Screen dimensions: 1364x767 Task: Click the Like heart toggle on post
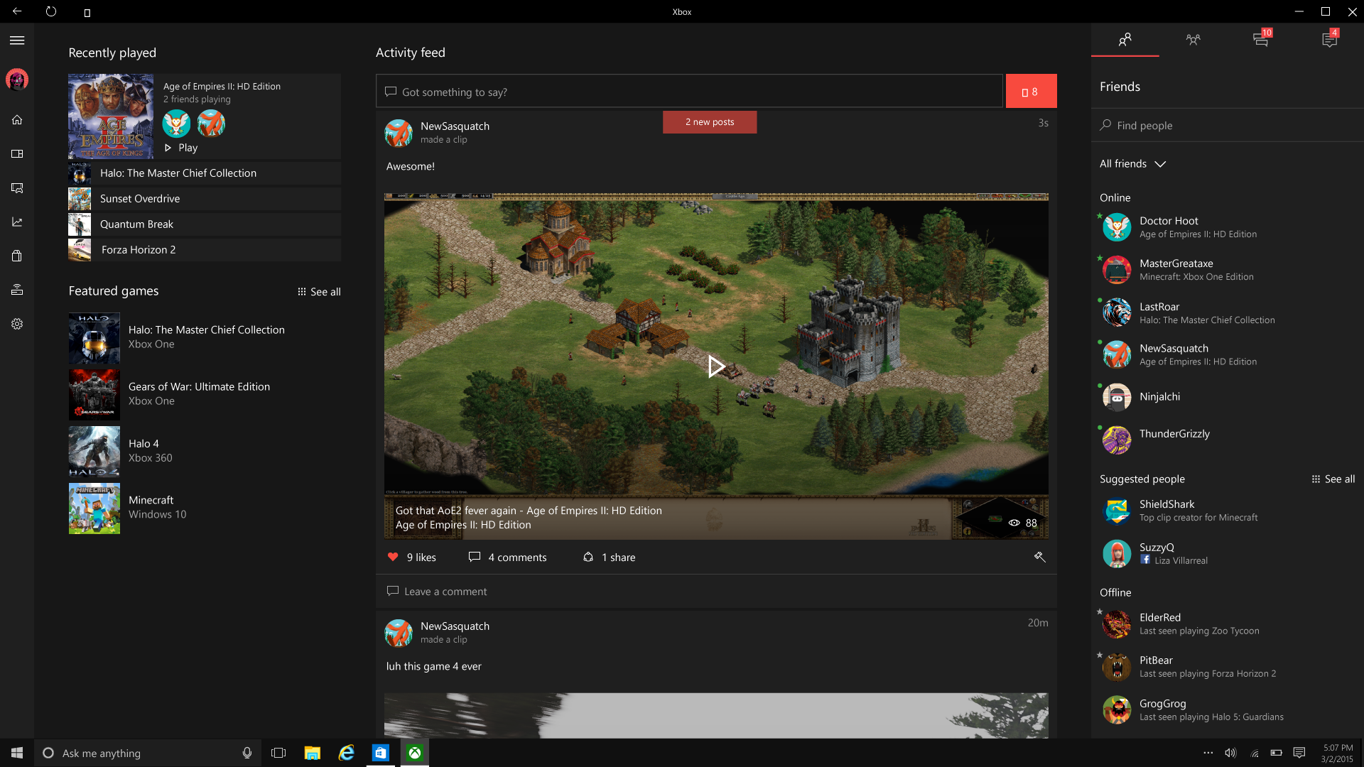coord(393,557)
